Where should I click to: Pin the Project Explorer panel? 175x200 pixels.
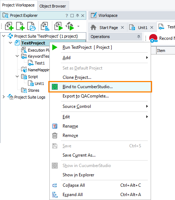[77, 15]
